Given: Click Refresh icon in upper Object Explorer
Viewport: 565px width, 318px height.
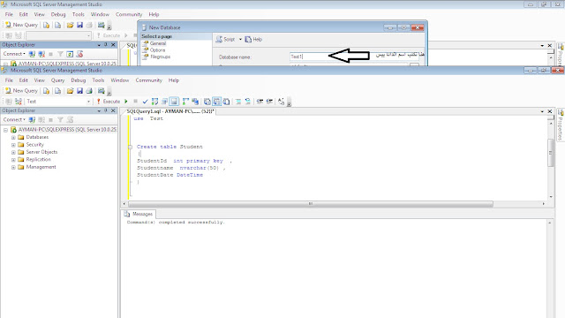Looking at the screenshot, I should click(x=70, y=54).
